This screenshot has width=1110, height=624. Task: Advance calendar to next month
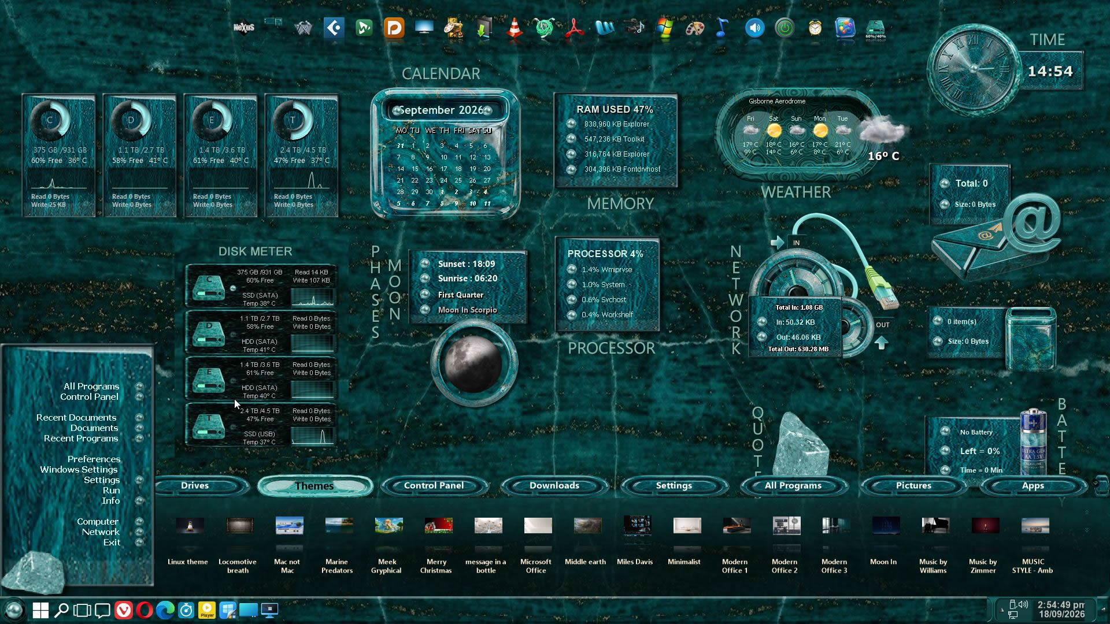(488, 110)
